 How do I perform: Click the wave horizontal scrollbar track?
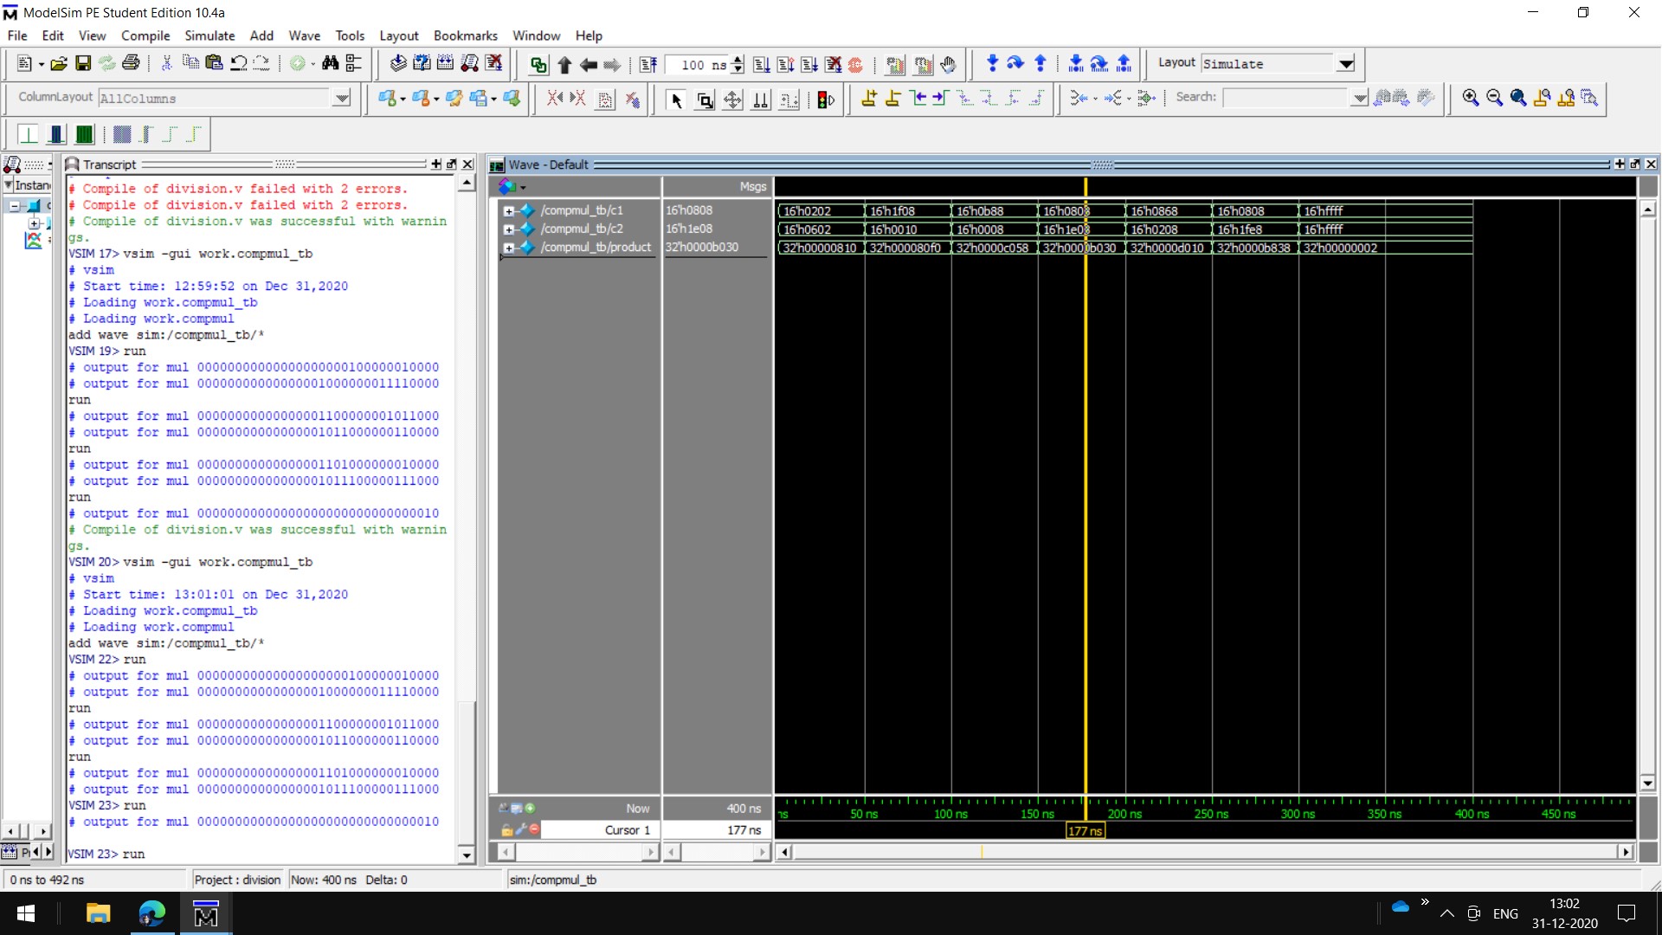pos(1298,852)
